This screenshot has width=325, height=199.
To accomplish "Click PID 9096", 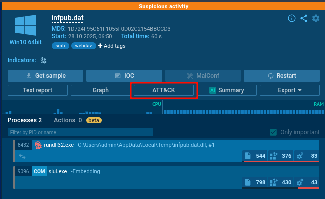I will click(x=23, y=171).
